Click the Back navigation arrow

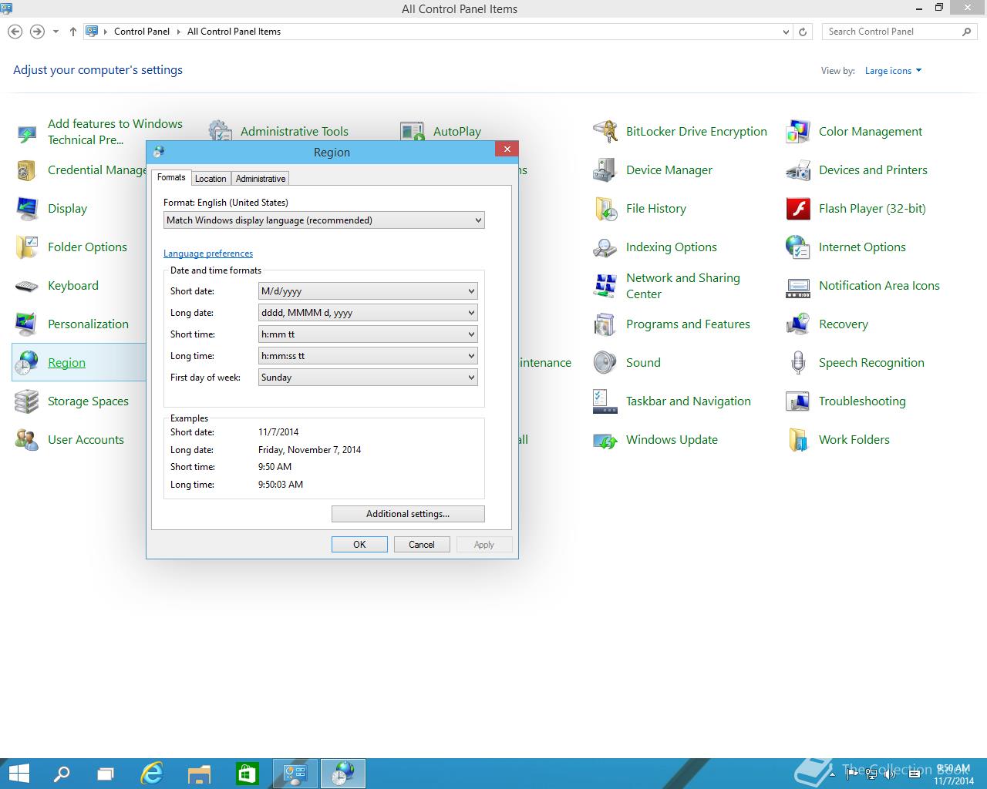15,32
